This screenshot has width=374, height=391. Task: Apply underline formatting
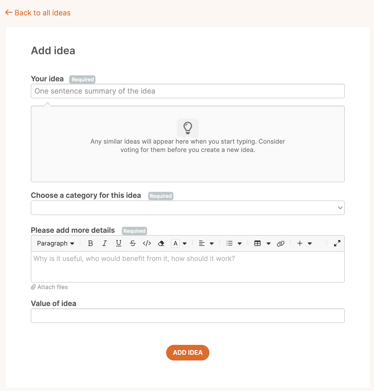(x=119, y=243)
